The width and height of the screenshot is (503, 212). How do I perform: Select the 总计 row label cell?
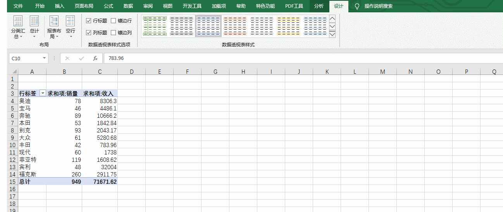(x=32, y=181)
